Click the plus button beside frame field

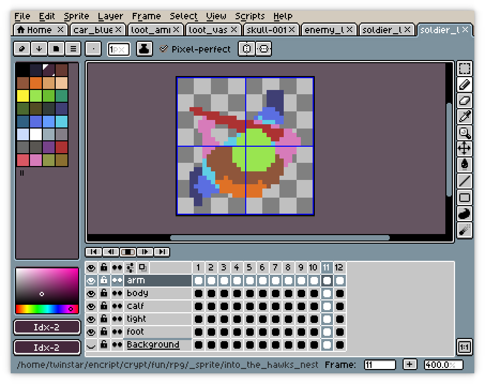click(410, 365)
